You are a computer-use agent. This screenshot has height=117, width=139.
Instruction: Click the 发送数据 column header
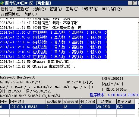[71, 102]
